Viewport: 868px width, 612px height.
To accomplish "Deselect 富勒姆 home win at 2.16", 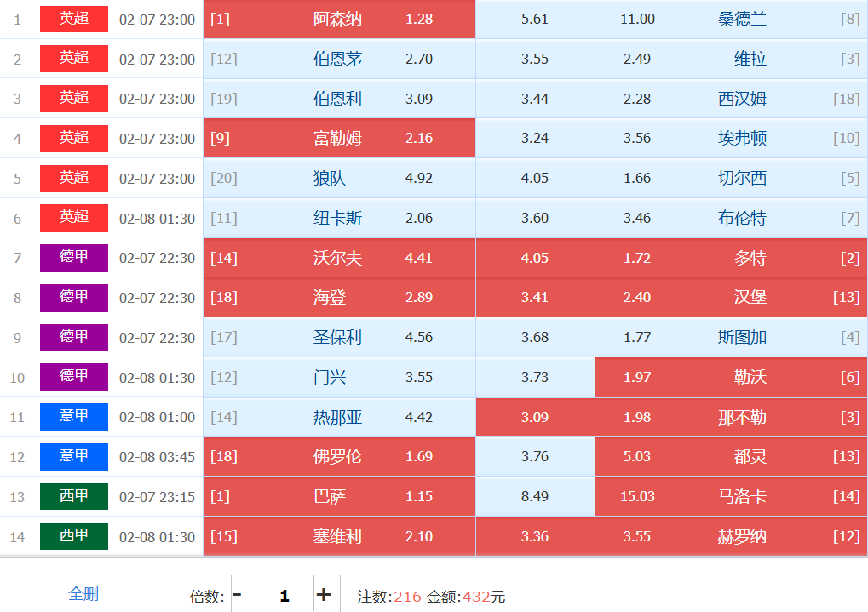I will [339, 138].
